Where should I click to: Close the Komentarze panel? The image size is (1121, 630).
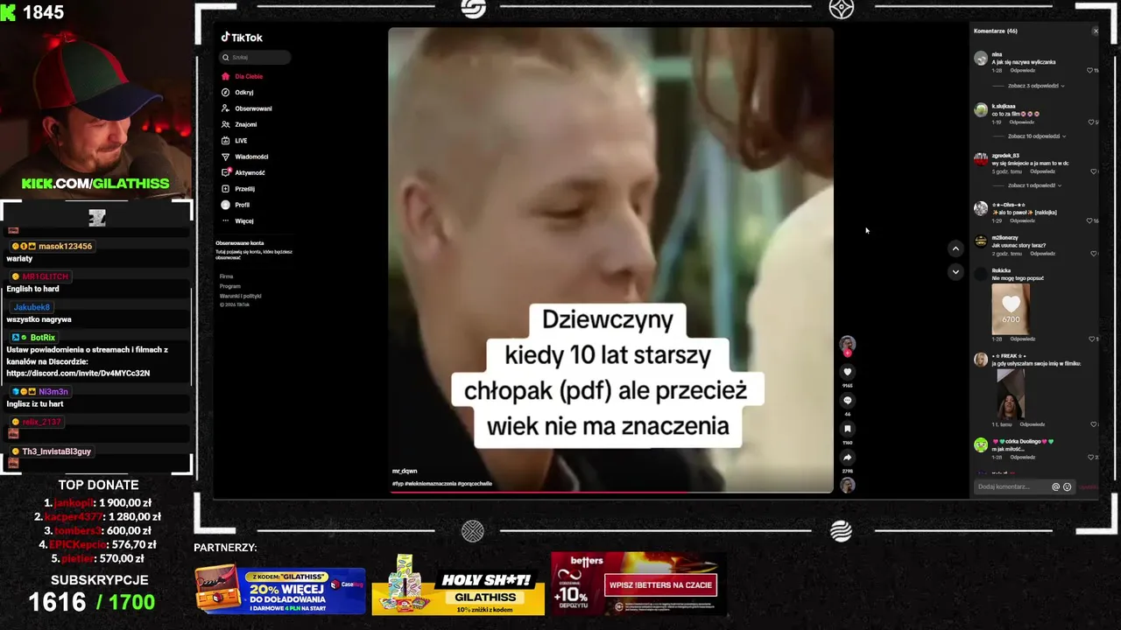(x=1095, y=31)
